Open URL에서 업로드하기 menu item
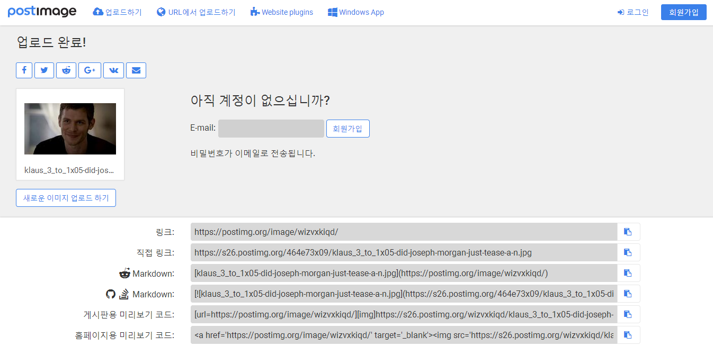This screenshot has width=713, height=346. pos(196,12)
